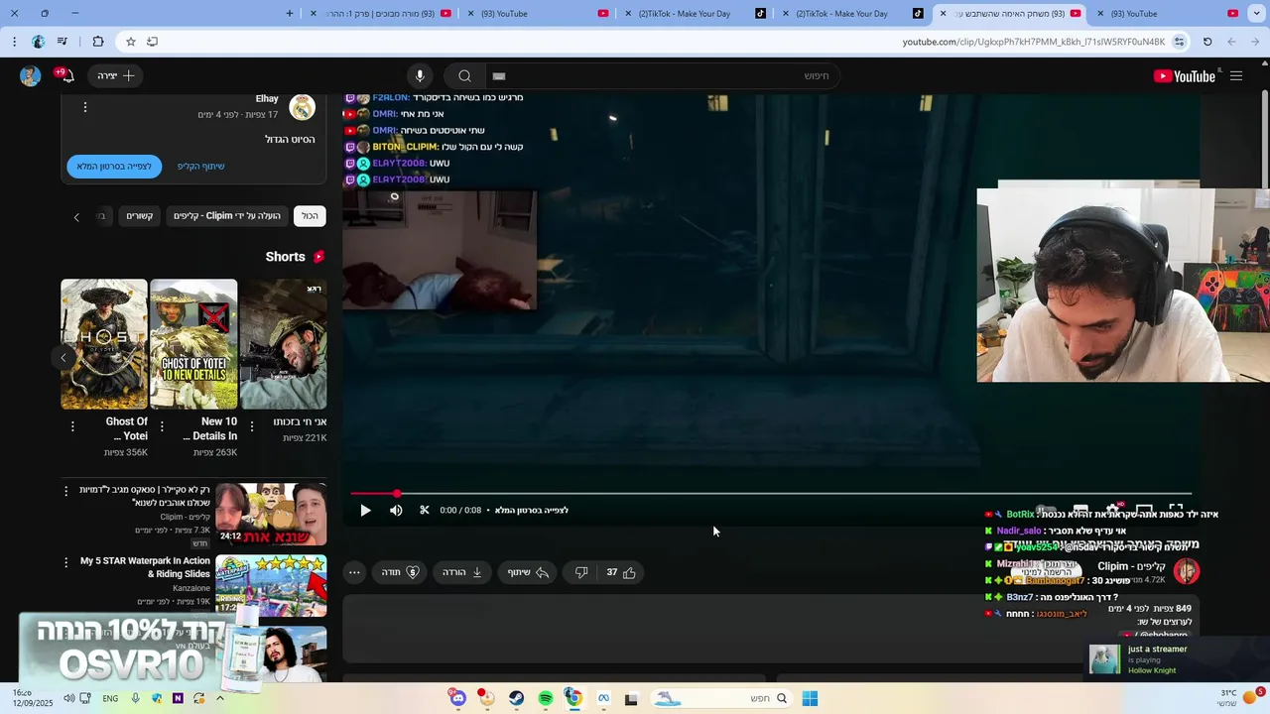The image size is (1270, 714).
Task: Open the אני חי בזכותו short thumbnail
Action: pyautogui.click(x=283, y=344)
